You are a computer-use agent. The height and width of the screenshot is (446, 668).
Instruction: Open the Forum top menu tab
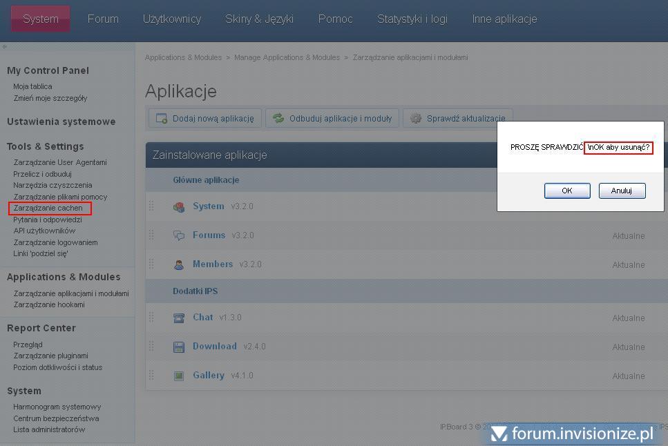[103, 19]
